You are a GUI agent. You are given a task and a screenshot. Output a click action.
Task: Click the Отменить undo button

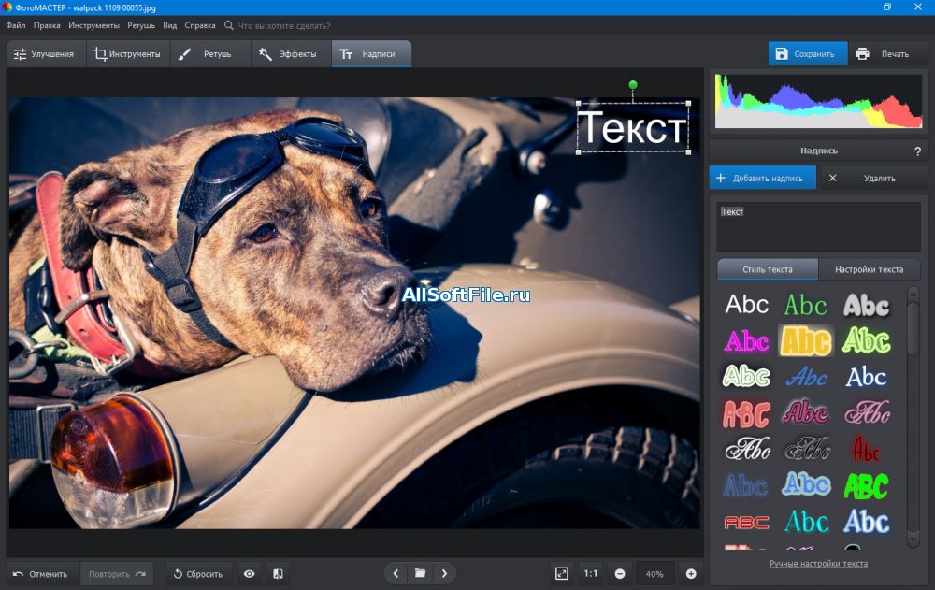point(41,574)
